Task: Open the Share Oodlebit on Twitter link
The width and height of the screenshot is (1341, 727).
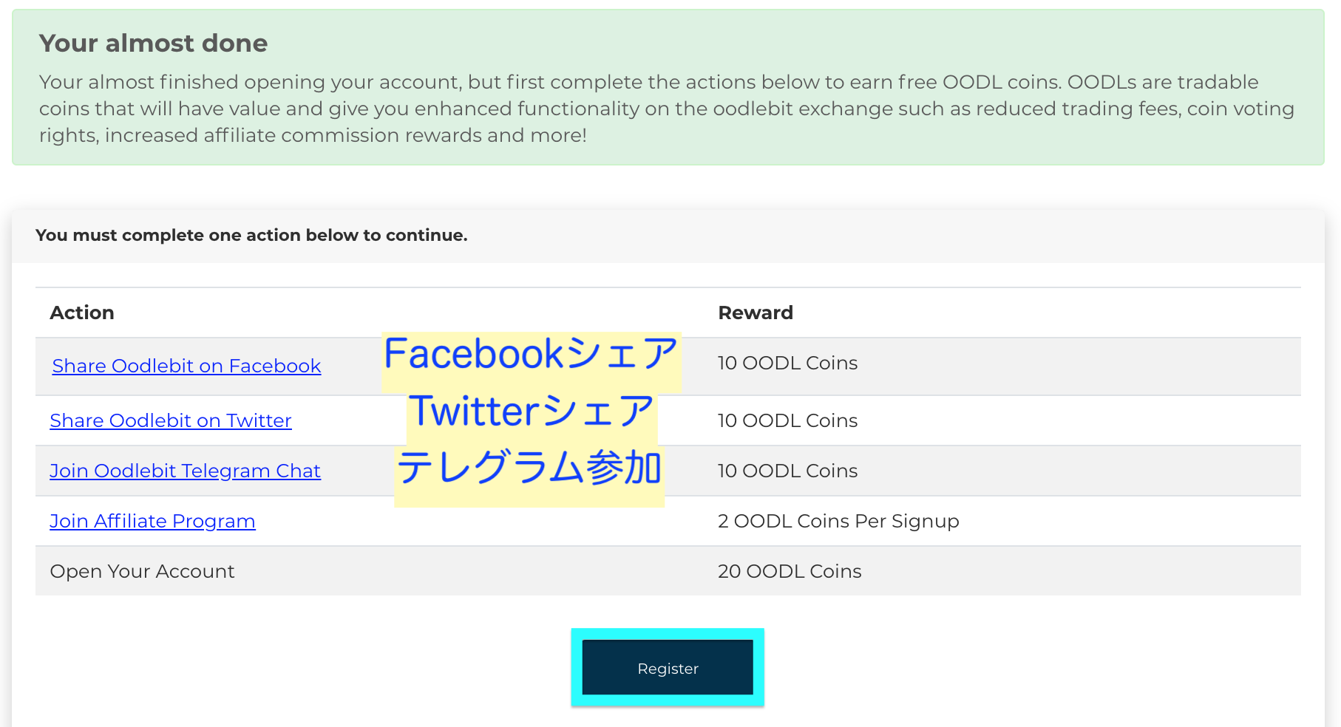Action: point(171,420)
